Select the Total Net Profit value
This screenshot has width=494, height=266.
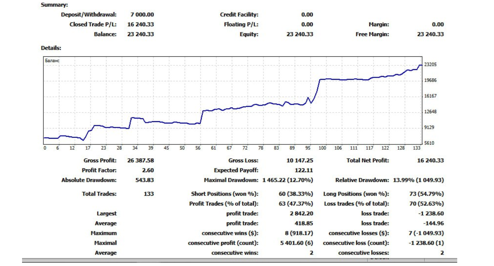(x=430, y=160)
